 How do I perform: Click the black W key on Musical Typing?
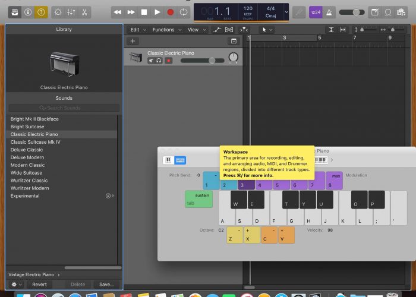(x=239, y=200)
